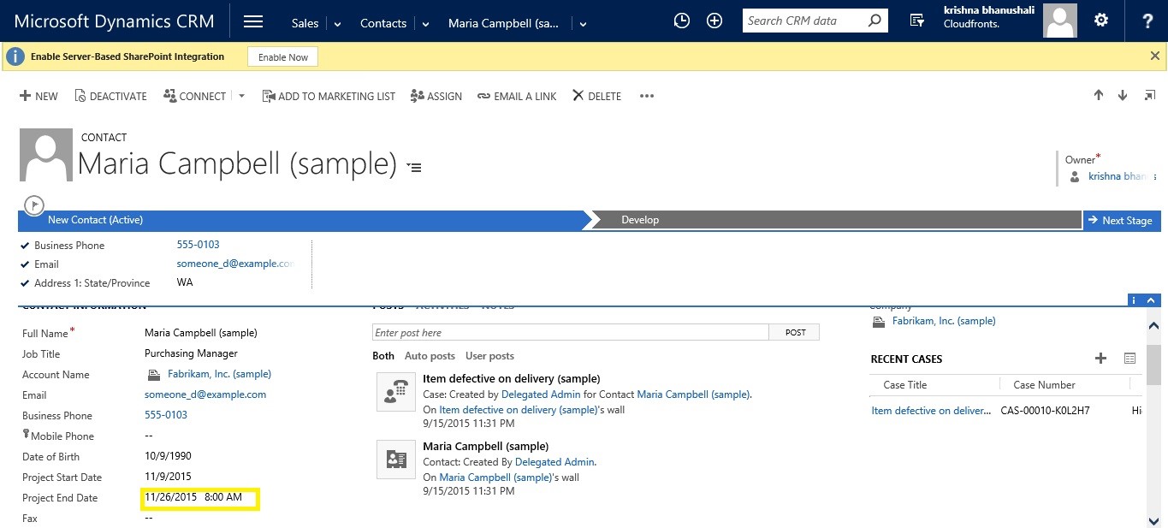This screenshot has width=1168, height=528.
Task: Click the Enter post here field
Action: (x=571, y=332)
